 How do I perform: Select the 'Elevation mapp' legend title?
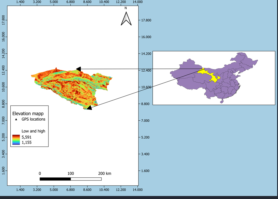click(x=28, y=114)
